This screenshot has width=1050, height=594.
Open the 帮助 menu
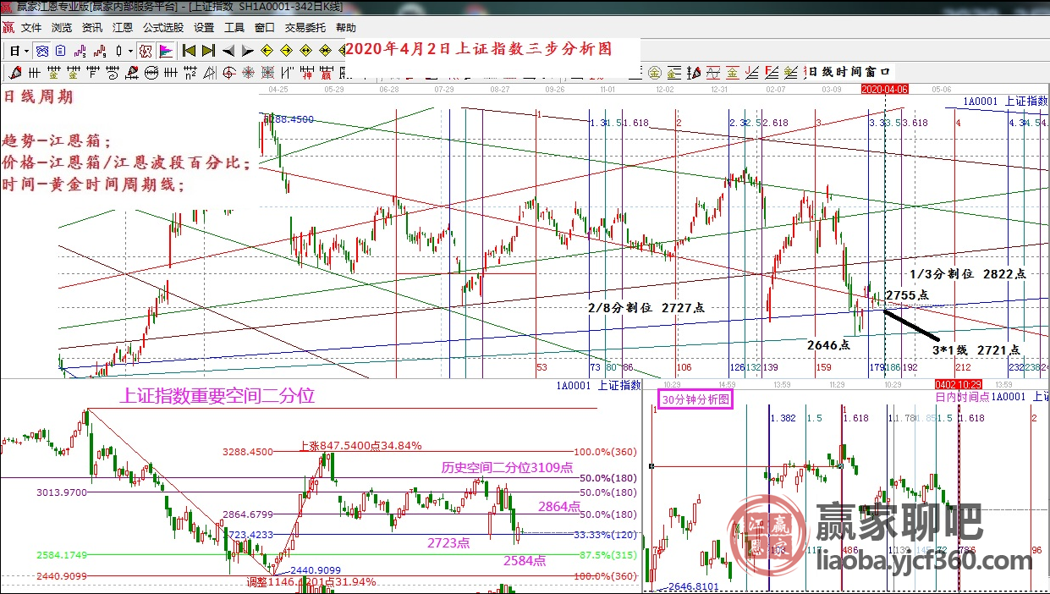point(345,27)
